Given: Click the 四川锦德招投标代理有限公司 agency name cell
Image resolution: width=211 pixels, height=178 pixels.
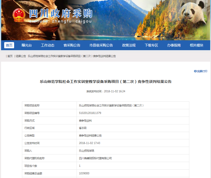Looking at the screenshot, I should pyautogui.click(x=95, y=158).
